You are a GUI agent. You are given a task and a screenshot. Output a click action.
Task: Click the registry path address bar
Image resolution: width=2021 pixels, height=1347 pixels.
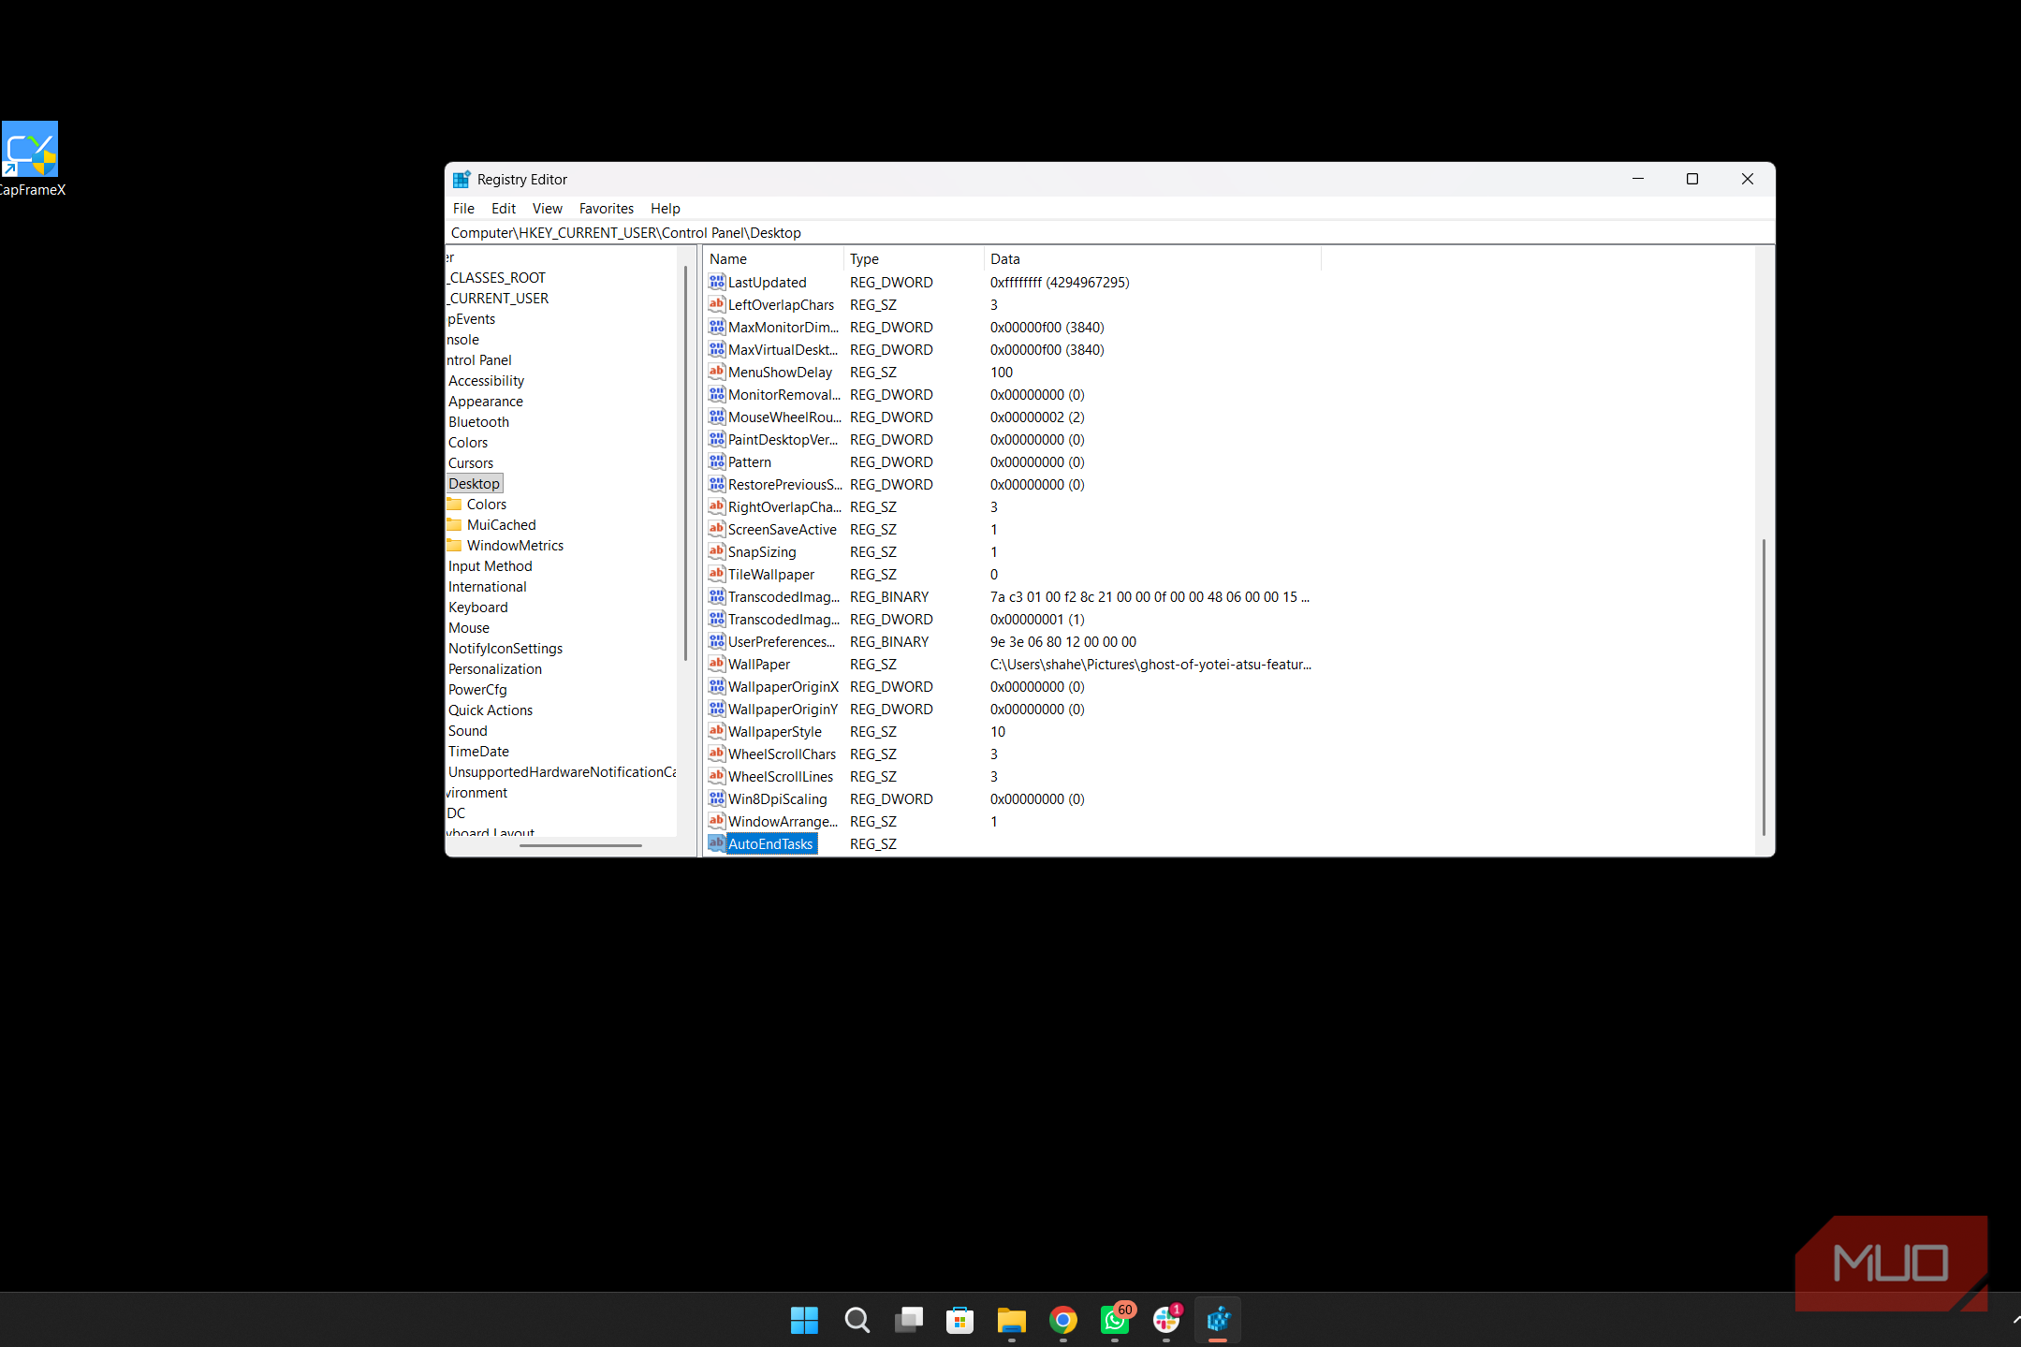click(x=1109, y=233)
